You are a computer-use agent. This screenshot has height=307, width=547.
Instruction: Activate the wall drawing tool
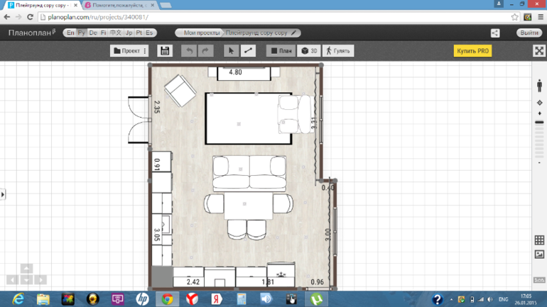click(x=248, y=51)
